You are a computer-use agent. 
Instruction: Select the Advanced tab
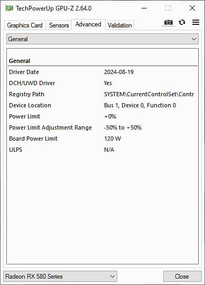[x=88, y=24]
